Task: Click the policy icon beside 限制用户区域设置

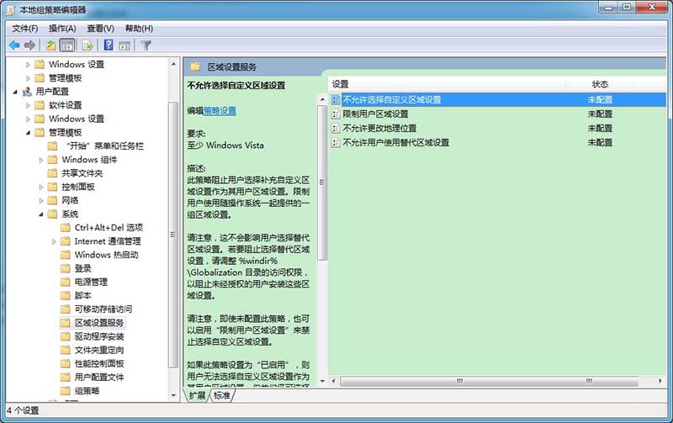Action: 334,114
